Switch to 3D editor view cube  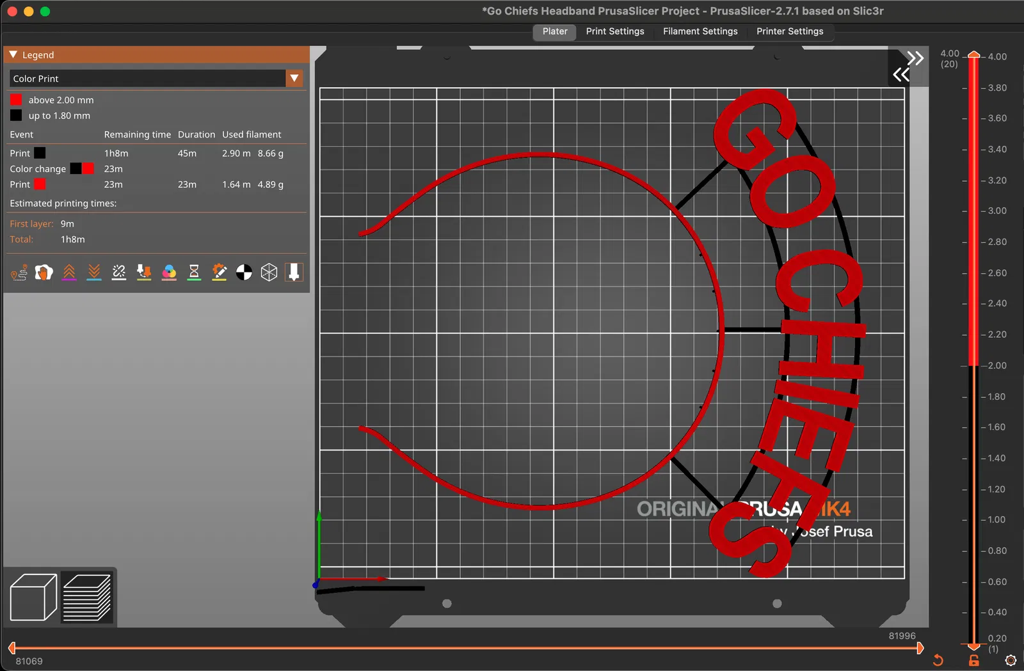tap(33, 597)
